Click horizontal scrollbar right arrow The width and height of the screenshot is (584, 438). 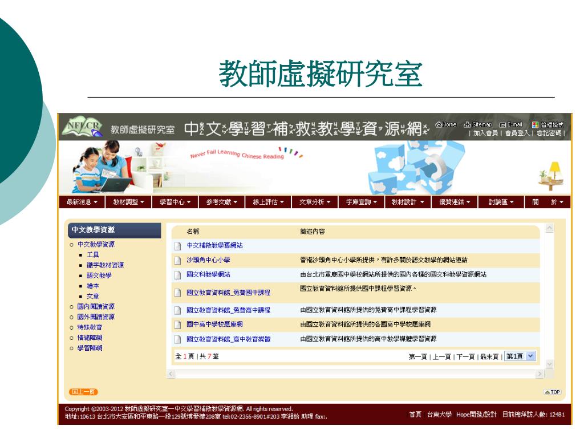[x=540, y=374]
